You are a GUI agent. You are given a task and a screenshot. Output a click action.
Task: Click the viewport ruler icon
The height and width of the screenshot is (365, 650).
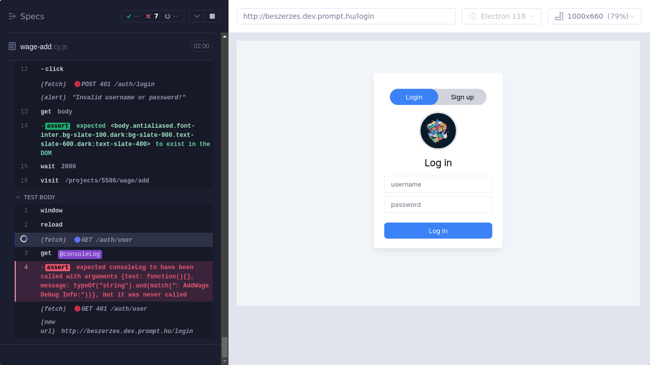pos(559,16)
